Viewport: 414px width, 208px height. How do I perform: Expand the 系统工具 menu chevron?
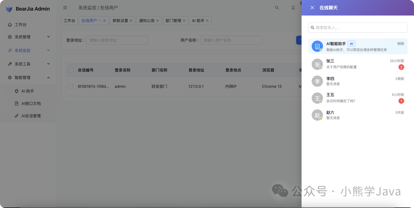48,64
